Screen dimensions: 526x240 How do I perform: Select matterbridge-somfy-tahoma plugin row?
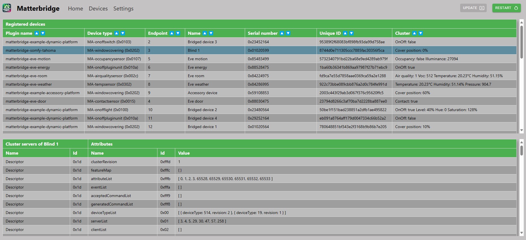click(259, 50)
